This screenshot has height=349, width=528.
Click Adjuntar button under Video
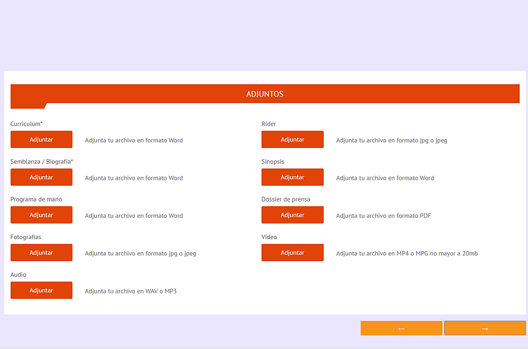click(292, 252)
